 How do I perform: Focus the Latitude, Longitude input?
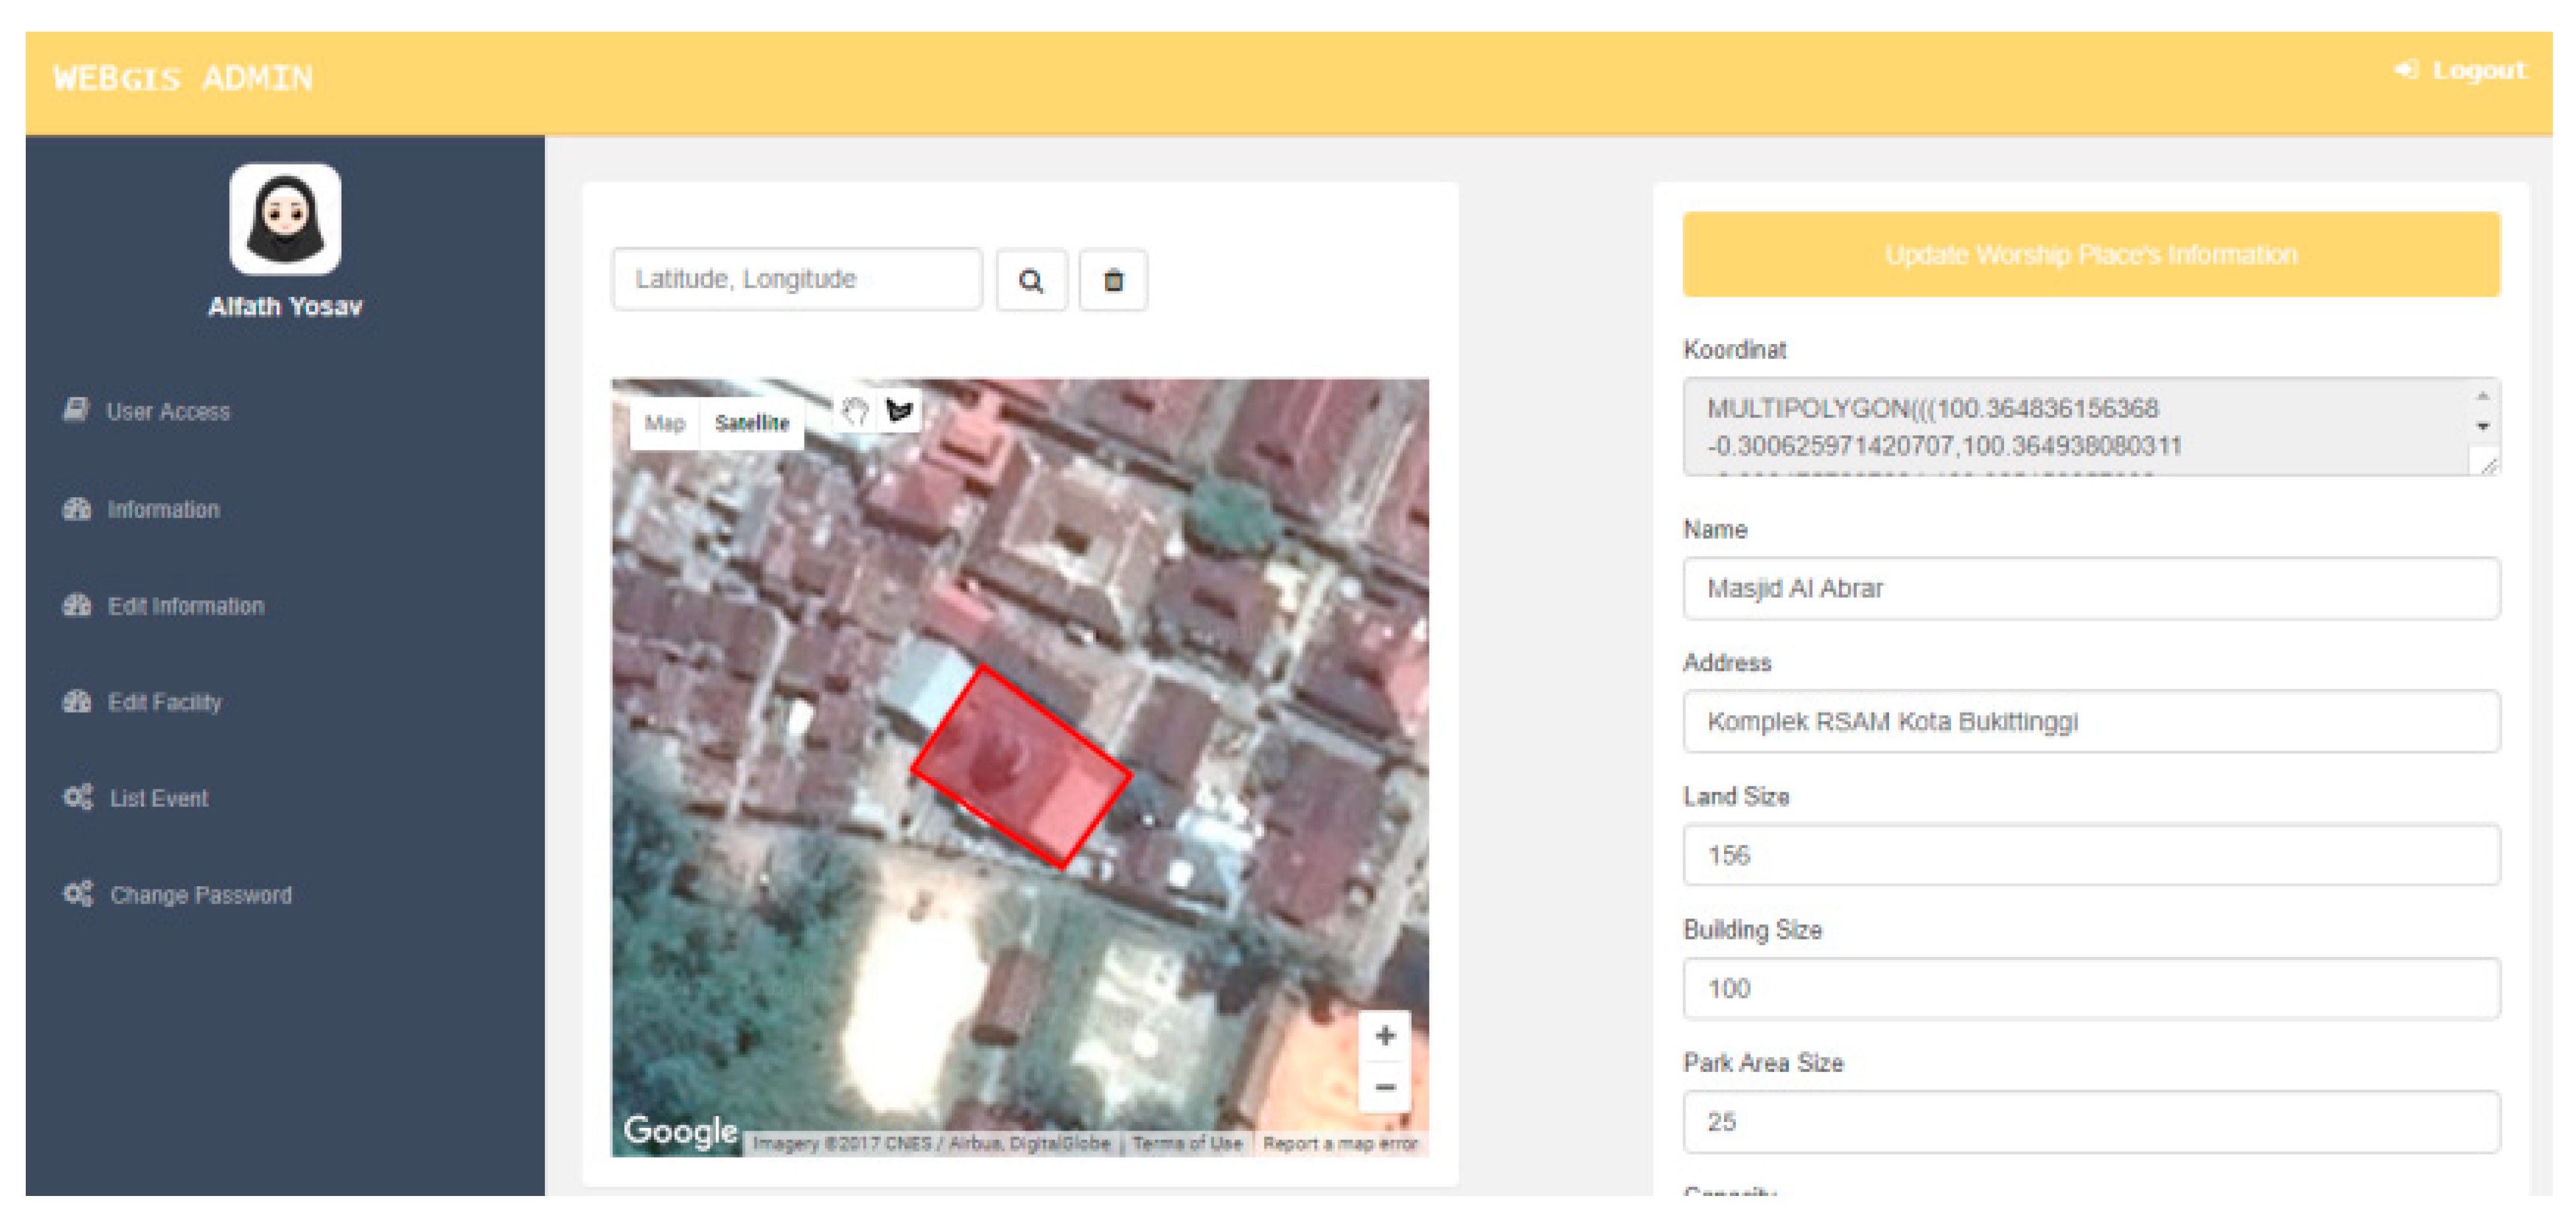pyautogui.click(x=796, y=279)
